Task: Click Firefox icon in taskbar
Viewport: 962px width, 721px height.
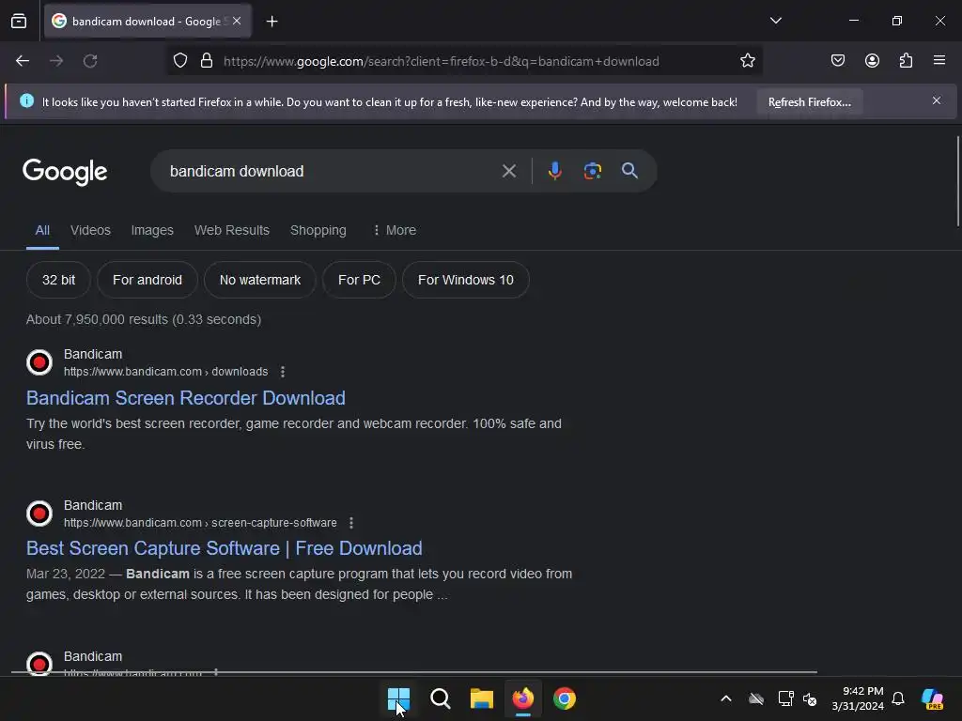Action: [522, 698]
